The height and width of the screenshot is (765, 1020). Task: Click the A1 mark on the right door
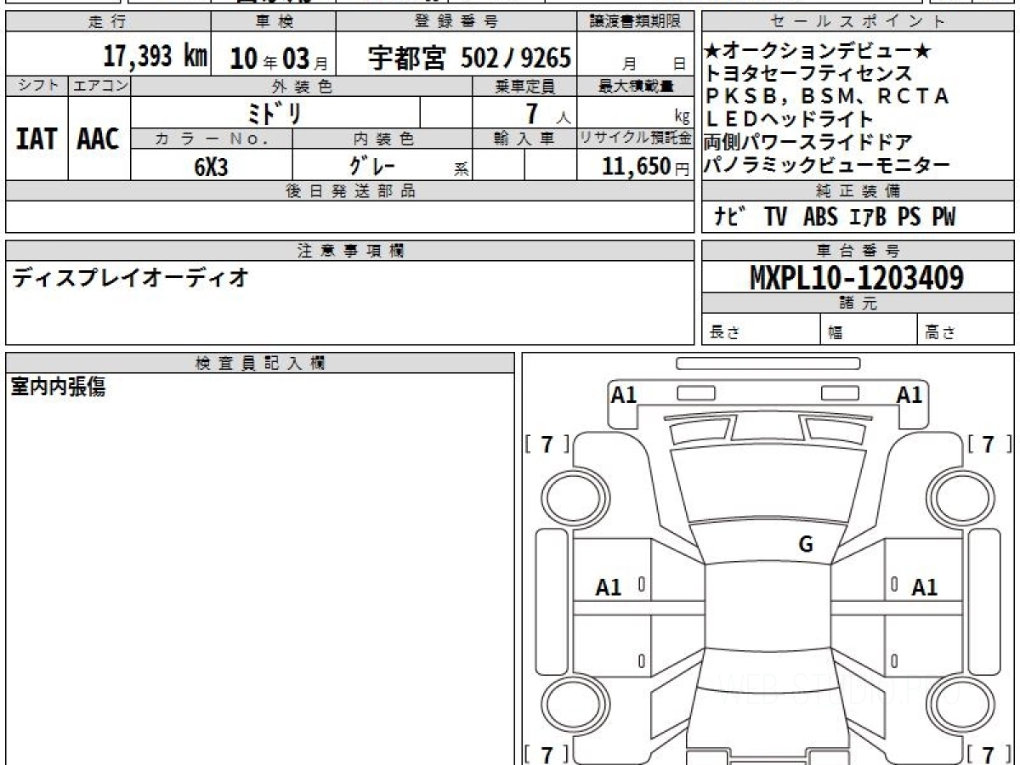925,587
